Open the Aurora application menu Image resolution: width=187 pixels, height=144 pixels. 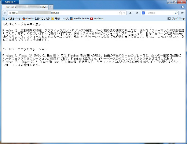[10, 2]
